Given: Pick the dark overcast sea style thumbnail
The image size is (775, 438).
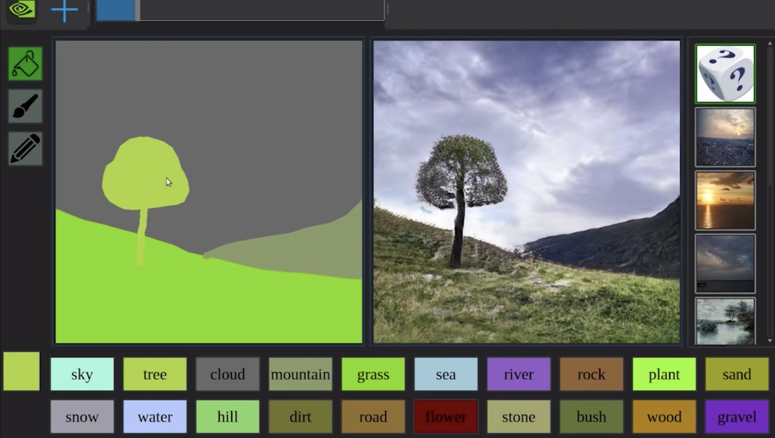Looking at the screenshot, I should point(725,264).
